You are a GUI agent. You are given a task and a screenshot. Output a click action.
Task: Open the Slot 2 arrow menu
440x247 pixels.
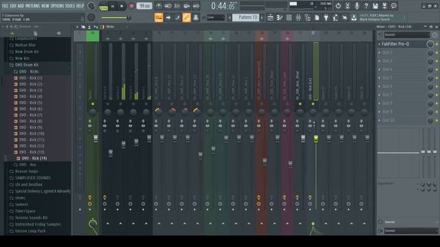[x=379, y=53]
